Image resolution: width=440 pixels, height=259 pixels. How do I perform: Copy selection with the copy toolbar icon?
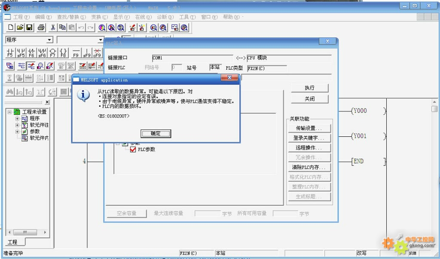coord(62,27)
